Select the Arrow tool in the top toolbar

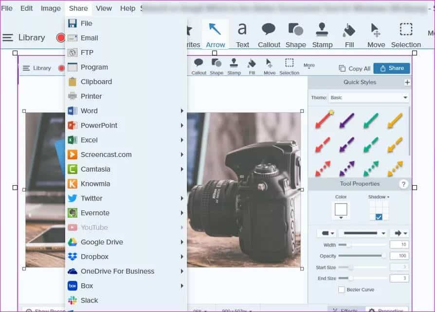[x=215, y=35]
